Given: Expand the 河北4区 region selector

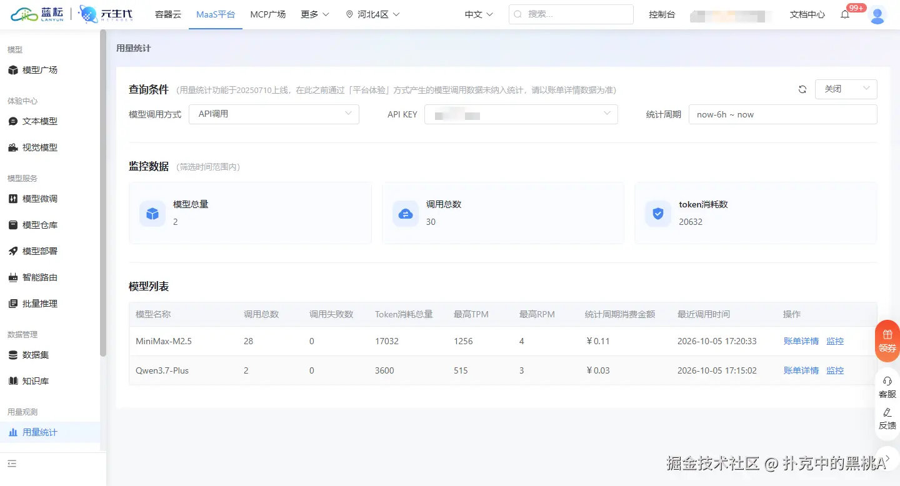Looking at the screenshot, I should 372,14.
